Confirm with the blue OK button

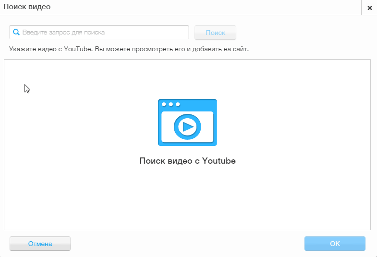(335, 244)
